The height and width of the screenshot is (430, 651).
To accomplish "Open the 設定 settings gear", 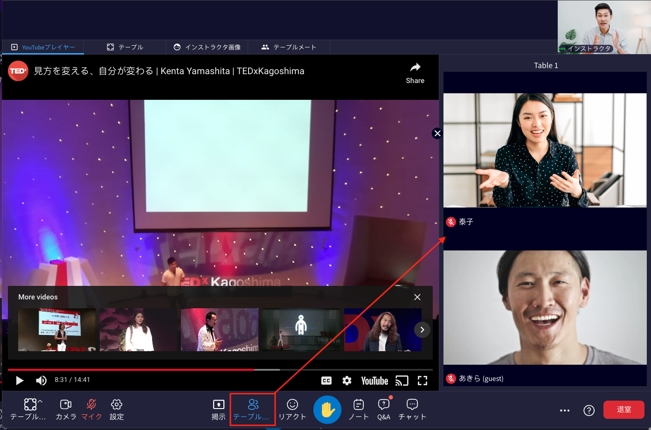I will click(117, 409).
